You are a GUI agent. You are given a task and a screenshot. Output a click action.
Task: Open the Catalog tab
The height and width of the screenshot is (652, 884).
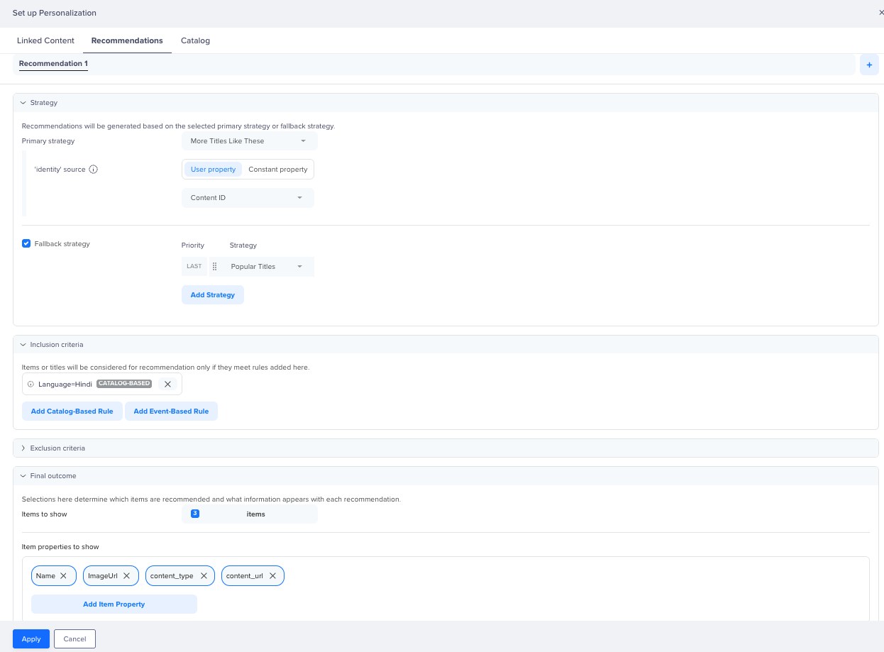(195, 40)
